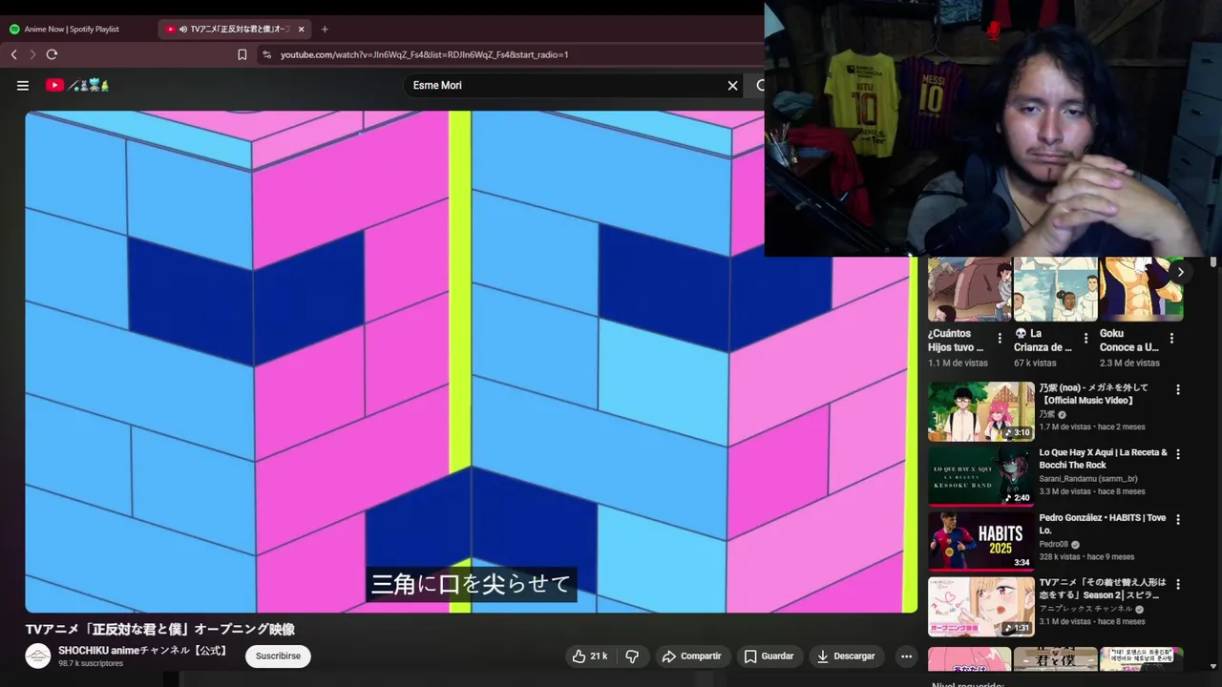Switch to the 'Anime Now | Spotify Playlist' tab
This screenshot has width=1222, height=687.
(72, 29)
